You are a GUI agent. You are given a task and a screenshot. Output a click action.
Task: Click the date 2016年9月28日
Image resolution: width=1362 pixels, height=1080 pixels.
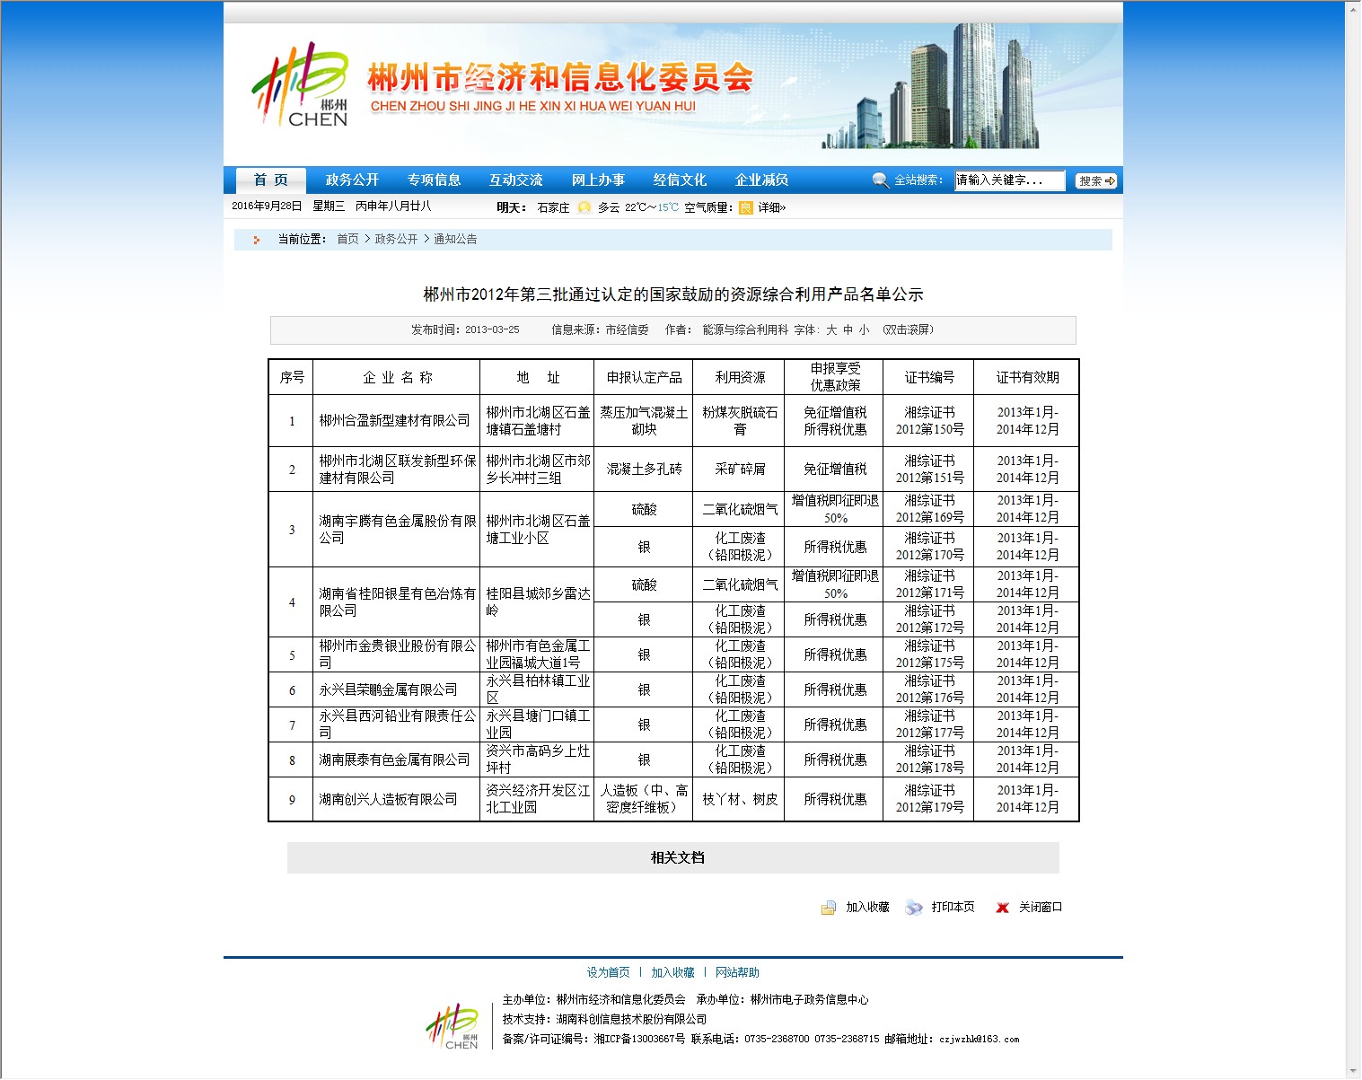267,206
